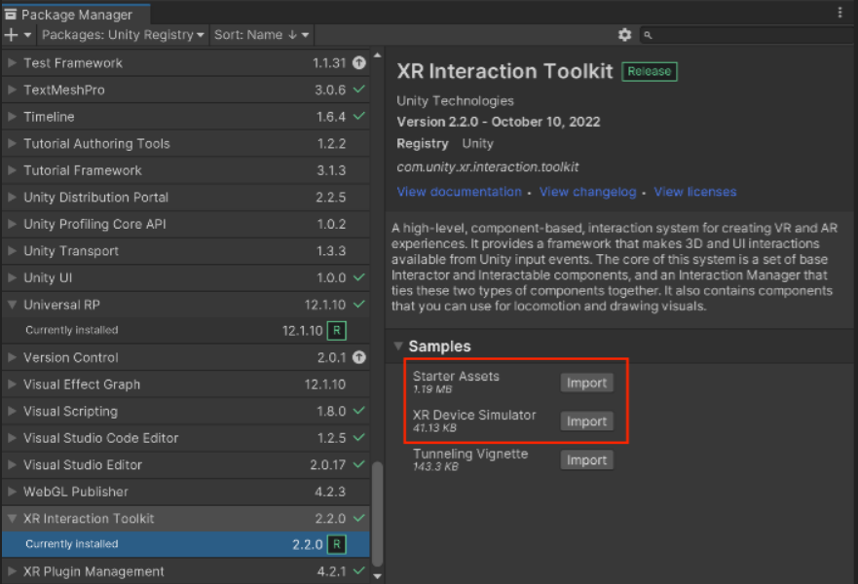Click the installed checkmark beside TextMeshPro
Viewport: 858px width, 584px height.
pos(358,90)
